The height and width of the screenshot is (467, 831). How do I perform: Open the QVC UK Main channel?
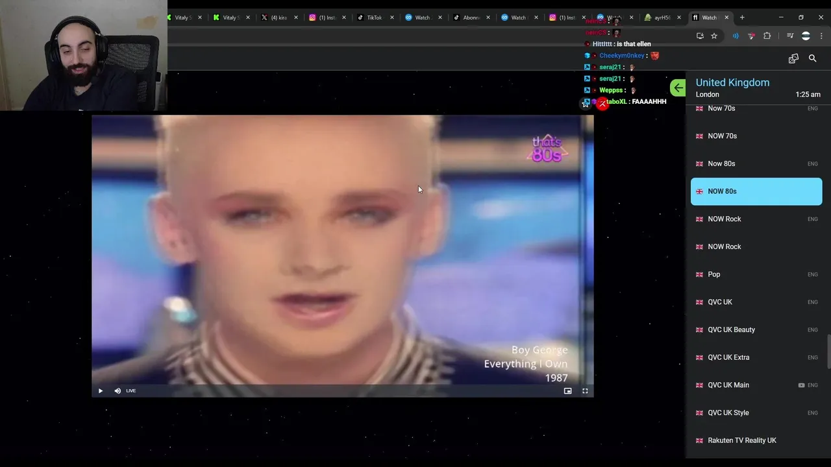pos(756,385)
